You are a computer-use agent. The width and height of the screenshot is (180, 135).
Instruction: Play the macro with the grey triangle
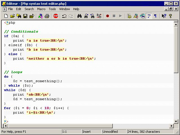[x=121, y=16]
